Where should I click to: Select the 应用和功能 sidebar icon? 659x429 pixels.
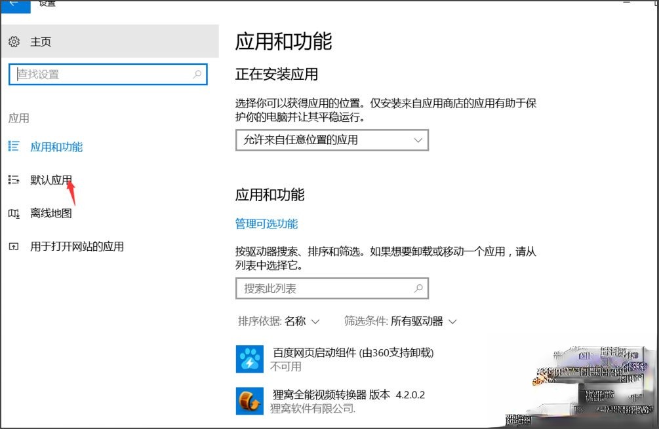click(13, 147)
